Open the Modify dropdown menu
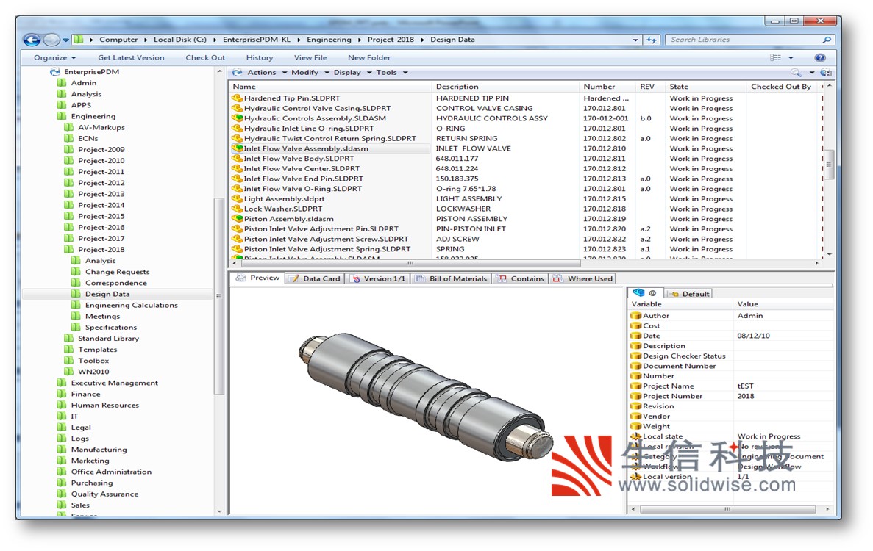This screenshot has width=873, height=551. click(x=310, y=73)
